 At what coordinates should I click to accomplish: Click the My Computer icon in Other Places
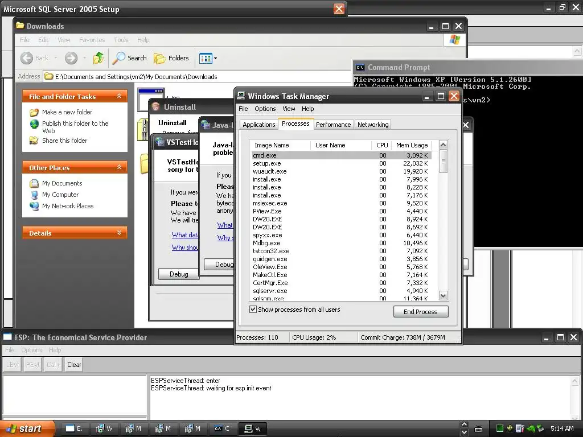(x=34, y=195)
